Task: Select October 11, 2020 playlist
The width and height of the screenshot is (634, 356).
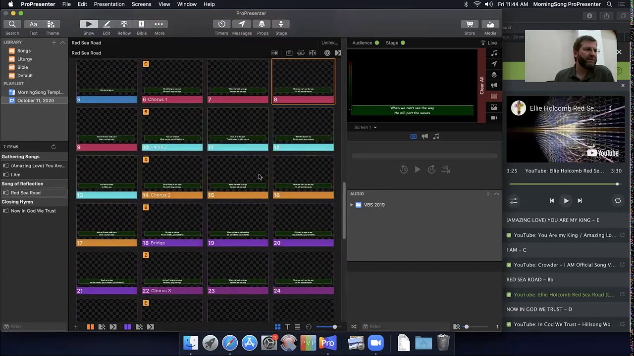Action: point(34,100)
